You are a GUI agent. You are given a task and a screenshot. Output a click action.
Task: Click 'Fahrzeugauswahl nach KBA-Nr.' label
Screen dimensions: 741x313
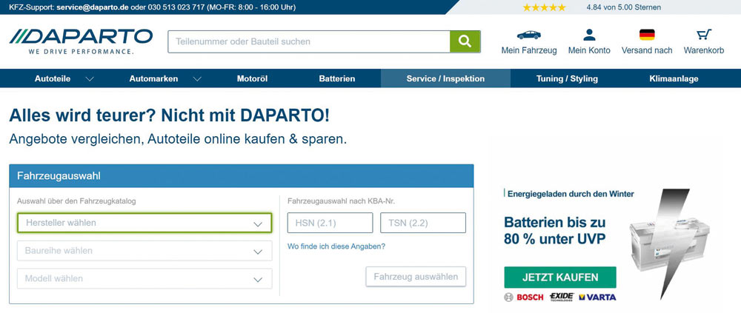[341, 201]
